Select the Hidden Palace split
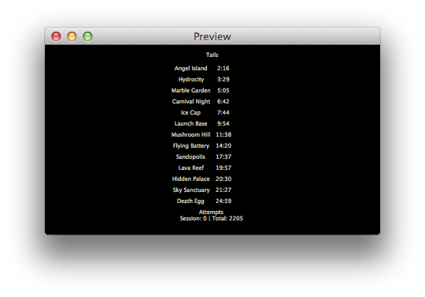 click(201, 179)
